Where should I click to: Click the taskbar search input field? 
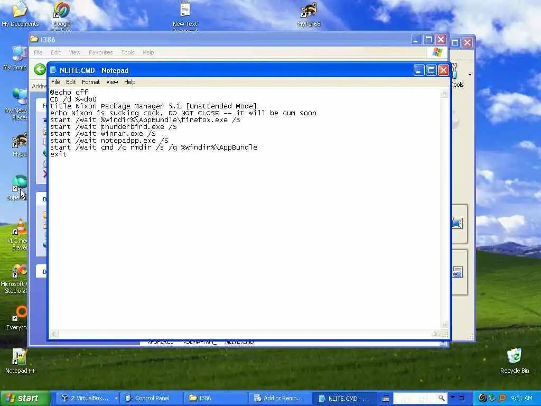pyautogui.click(x=415, y=398)
